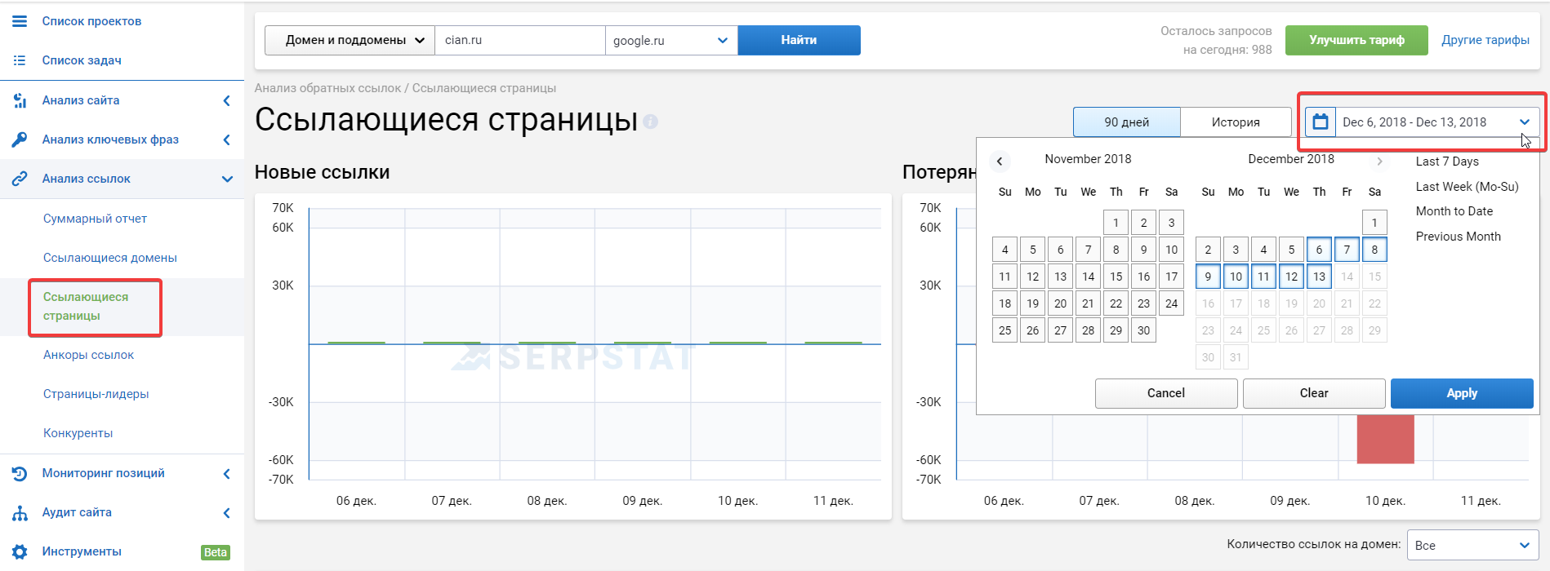Click Apply in the date picker
The width and height of the screenshot is (1550, 571).
point(1462,393)
